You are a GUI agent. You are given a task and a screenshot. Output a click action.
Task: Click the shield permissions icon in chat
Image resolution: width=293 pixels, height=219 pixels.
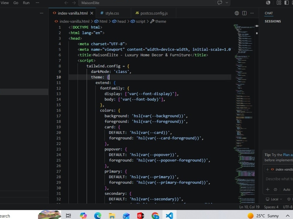(x=289, y=199)
